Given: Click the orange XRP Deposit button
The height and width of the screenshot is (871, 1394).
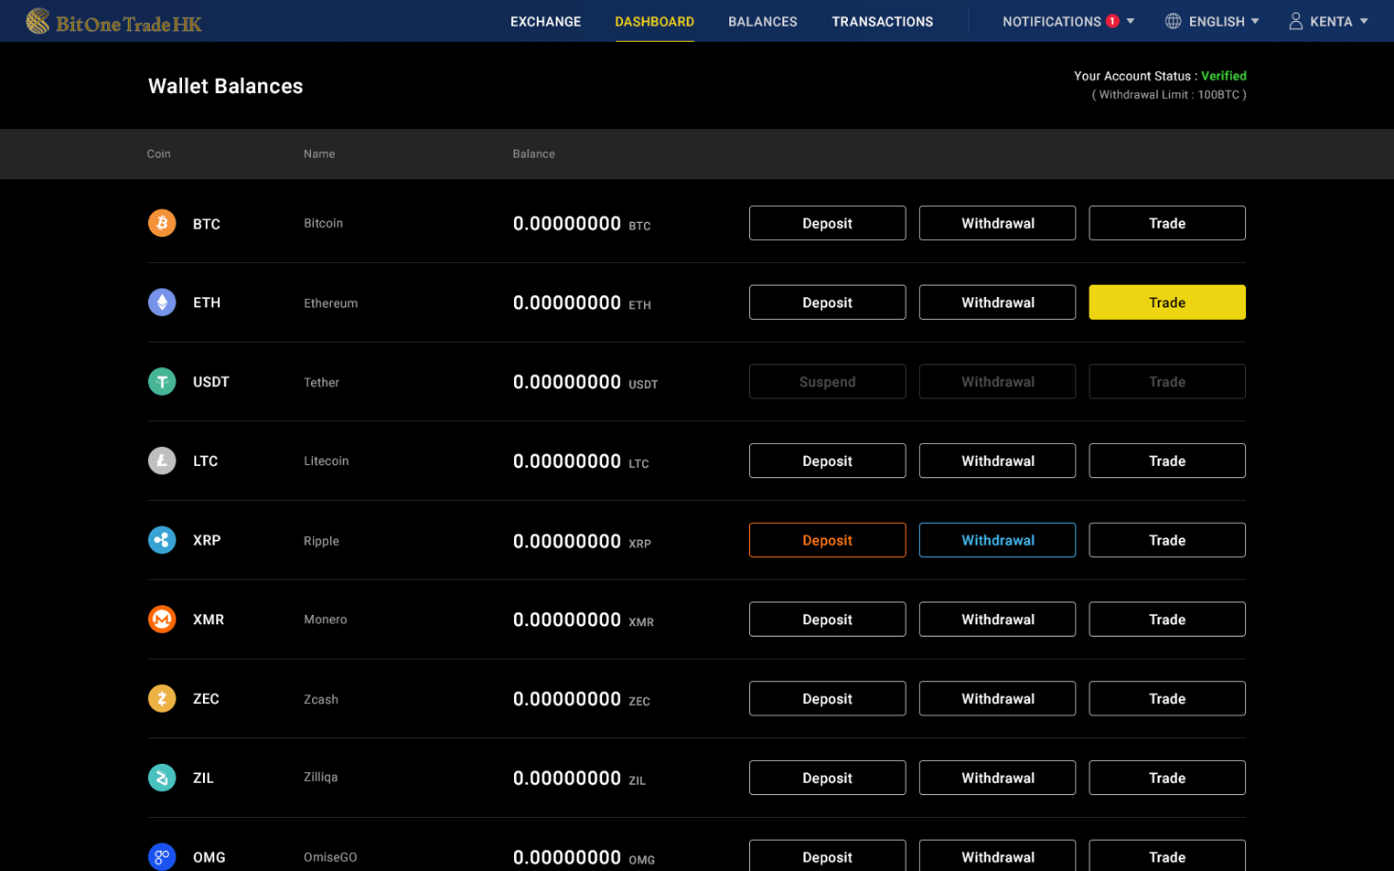Looking at the screenshot, I should (827, 540).
